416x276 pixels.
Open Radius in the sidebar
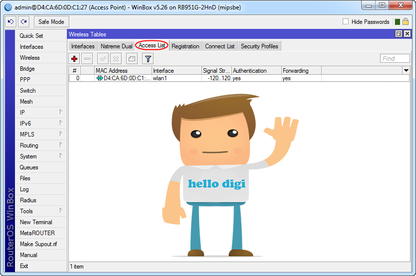click(41, 200)
